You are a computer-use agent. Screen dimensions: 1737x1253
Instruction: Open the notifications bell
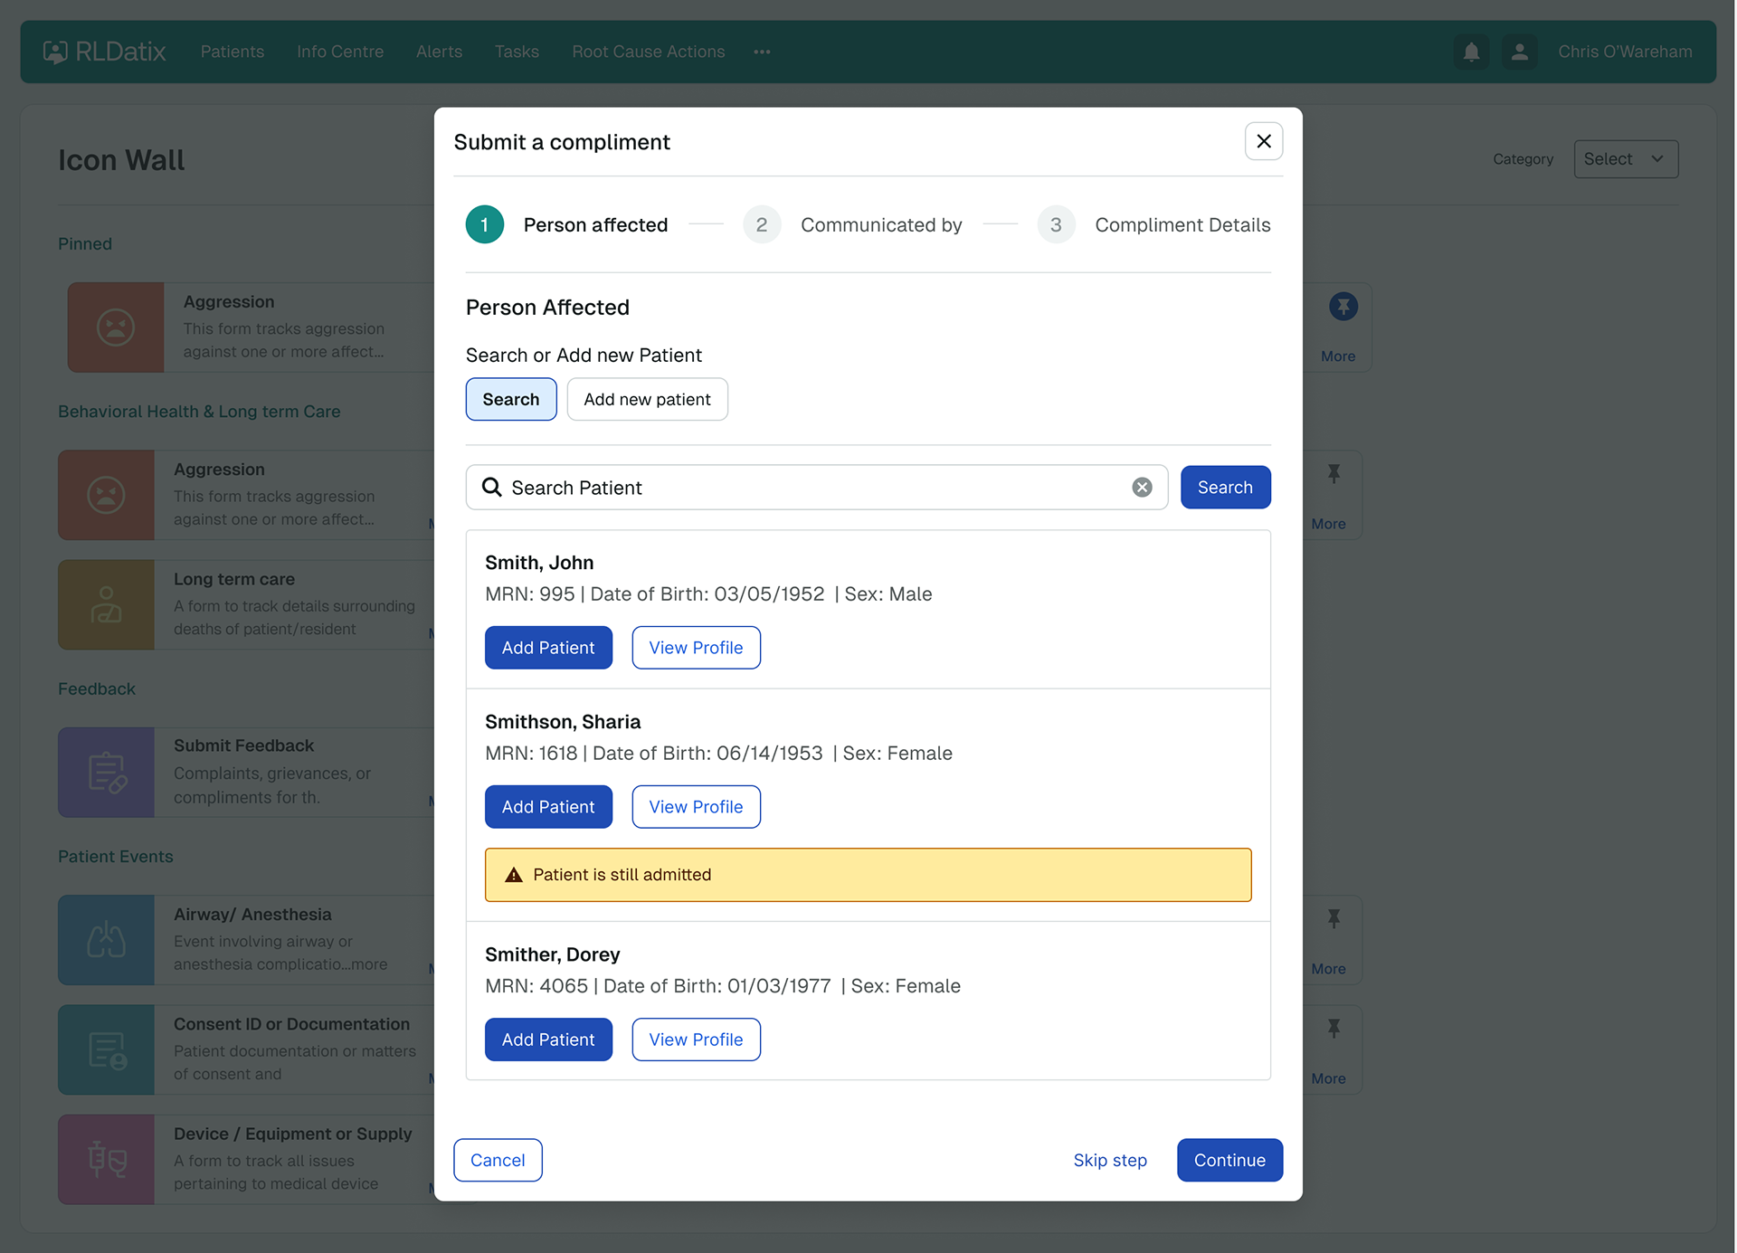click(x=1471, y=52)
